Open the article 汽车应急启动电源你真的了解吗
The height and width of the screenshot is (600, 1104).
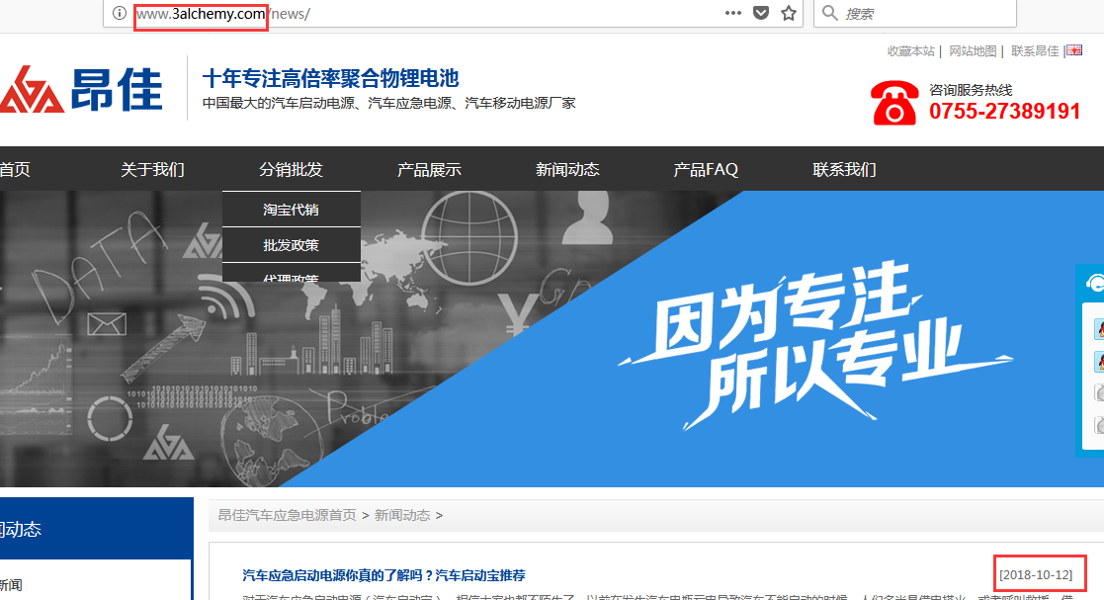pyautogui.click(x=383, y=575)
